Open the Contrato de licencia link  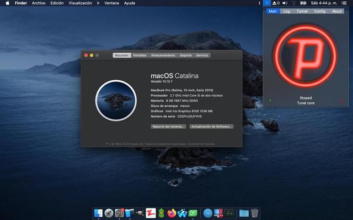(x=201, y=144)
